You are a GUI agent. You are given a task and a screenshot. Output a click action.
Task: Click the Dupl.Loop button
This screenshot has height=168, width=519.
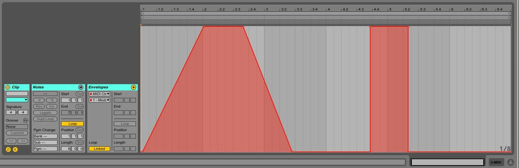(x=45, y=119)
